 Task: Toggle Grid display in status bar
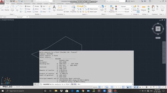(x=99, y=87)
